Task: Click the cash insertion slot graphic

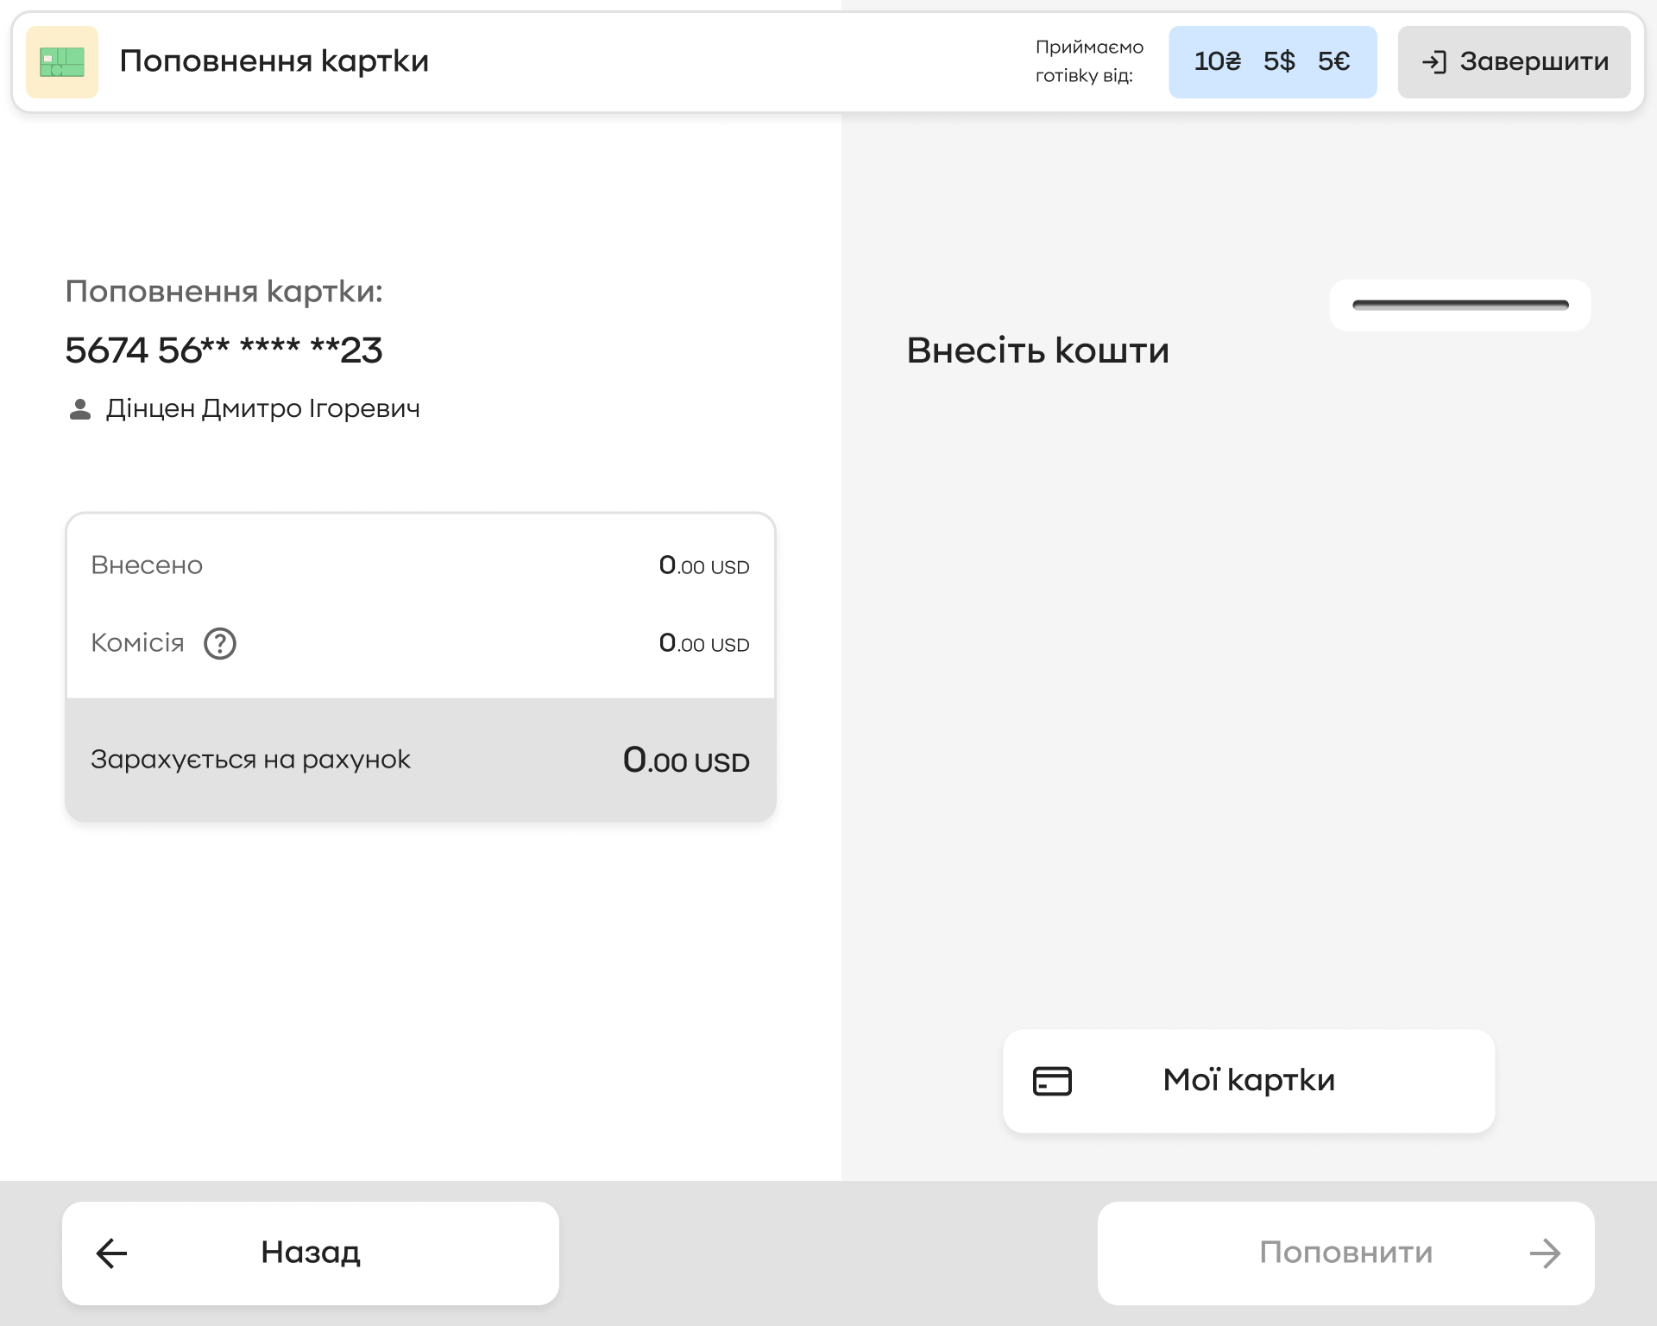Action: click(x=1460, y=305)
